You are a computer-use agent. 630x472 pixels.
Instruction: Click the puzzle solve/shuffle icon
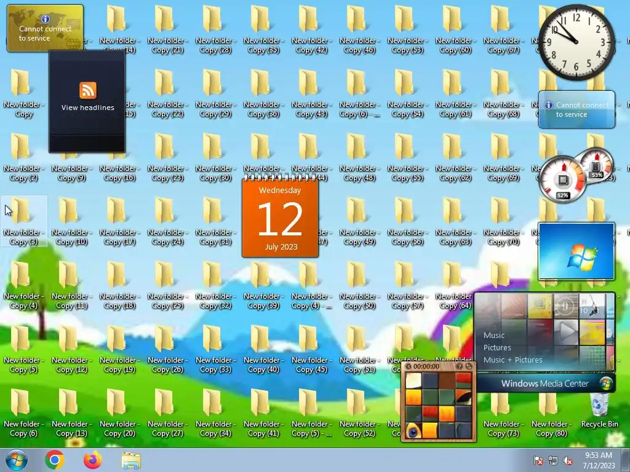tap(468, 366)
